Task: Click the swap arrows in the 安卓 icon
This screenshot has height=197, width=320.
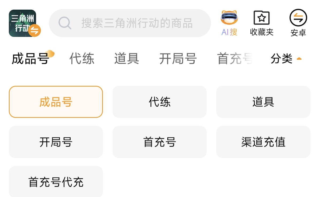Action: tap(298, 17)
